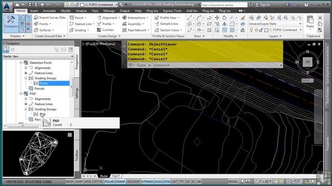Screen dimensions: 332x186
Task: Open the Surfaces tool icon
Action: (x=36, y=30)
